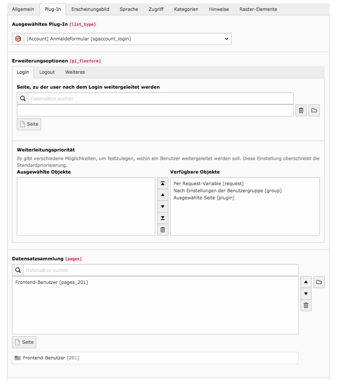Focus the 'Datensätze suchen' search input field

pyautogui.click(x=112, y=270)
